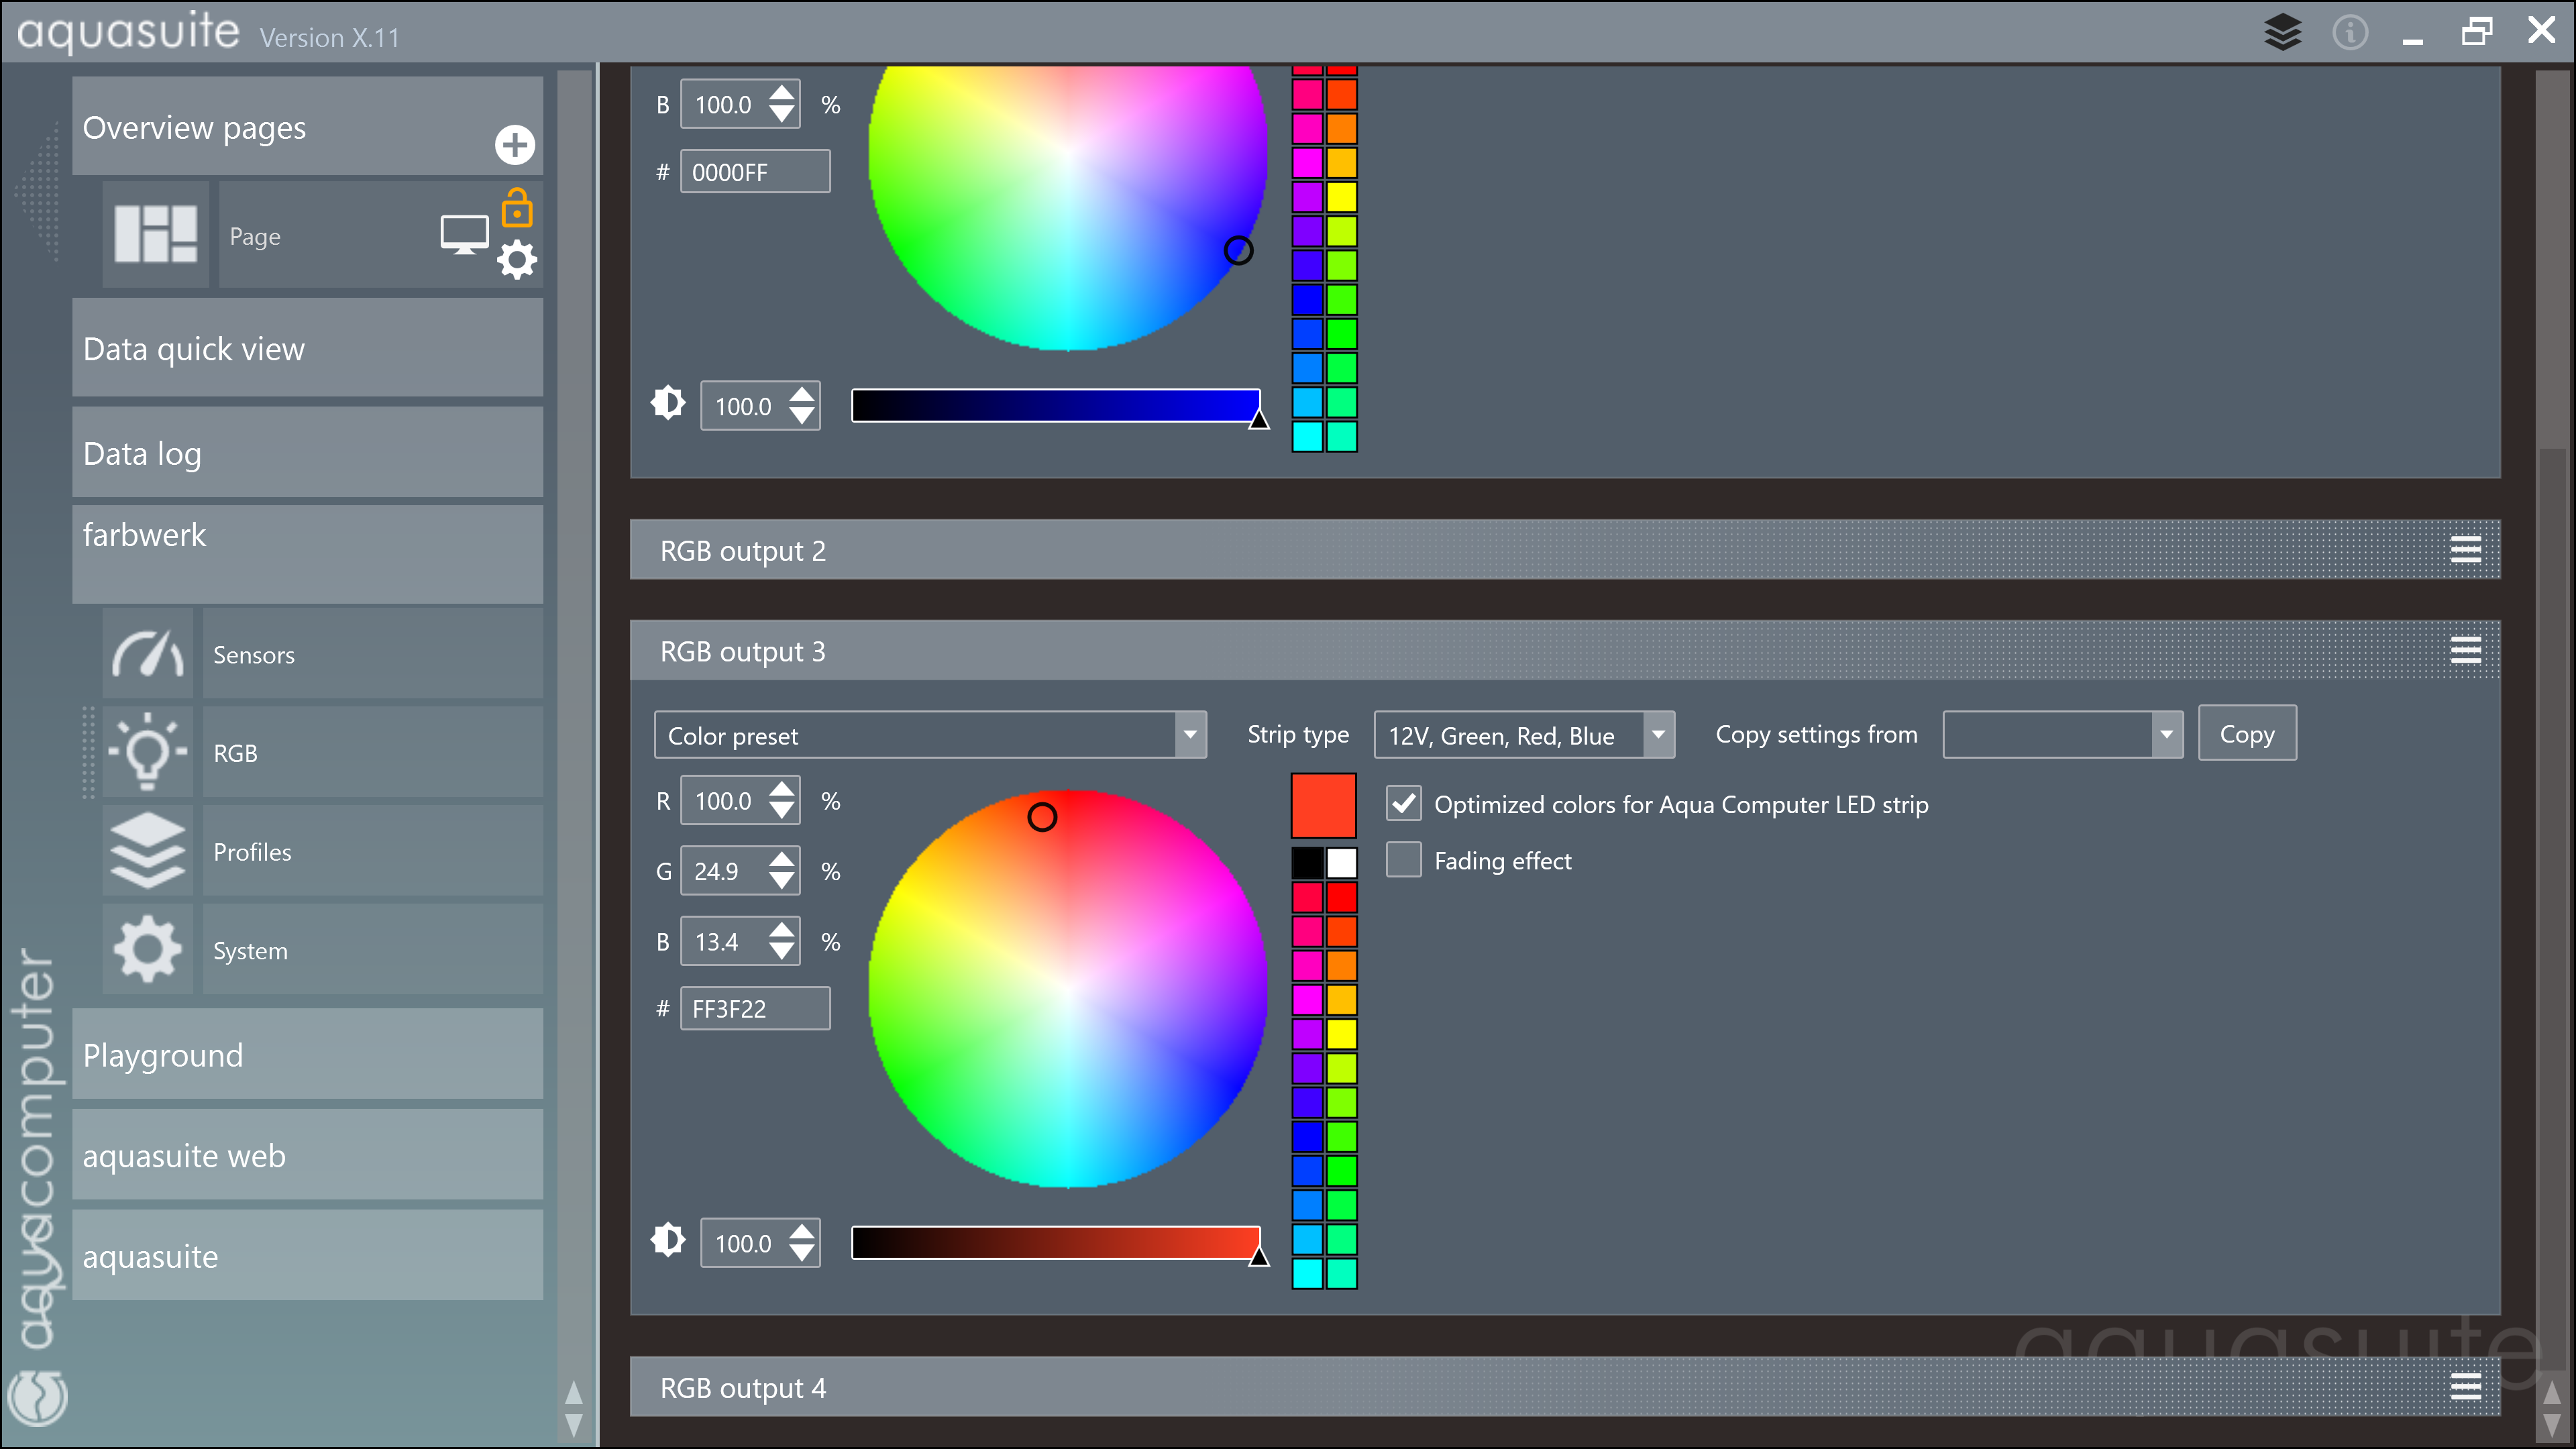This screenshot has width=2576, height=1449.
Task: Select the RGB light bulb icon
Action: click(x=148, y=752)
